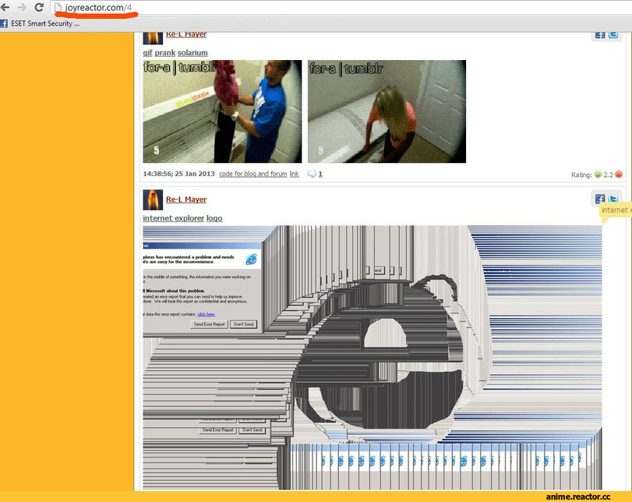Open the 'gif' tag link
This screenshot has height=502, width=632.
click(x=147, y=53)
